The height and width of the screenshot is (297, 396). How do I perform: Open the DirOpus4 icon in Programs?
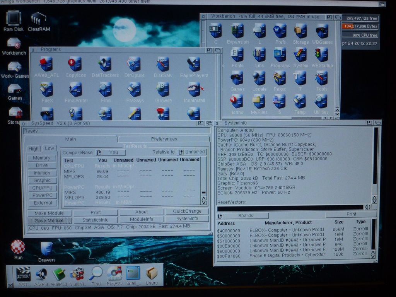[x=134, y=64]
